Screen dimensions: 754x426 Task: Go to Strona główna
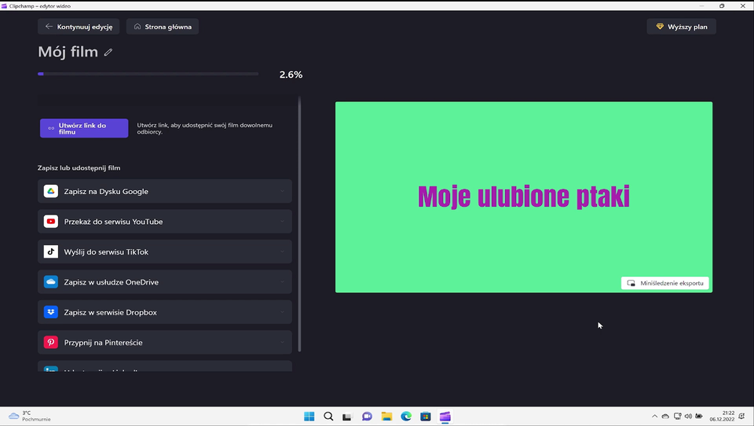coord(163,27)
